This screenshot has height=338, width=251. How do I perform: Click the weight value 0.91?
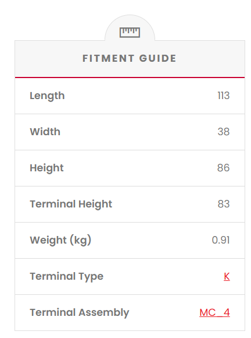point(221,240)
